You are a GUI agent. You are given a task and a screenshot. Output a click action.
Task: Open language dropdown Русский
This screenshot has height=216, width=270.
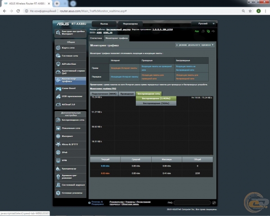pos(204,23)
